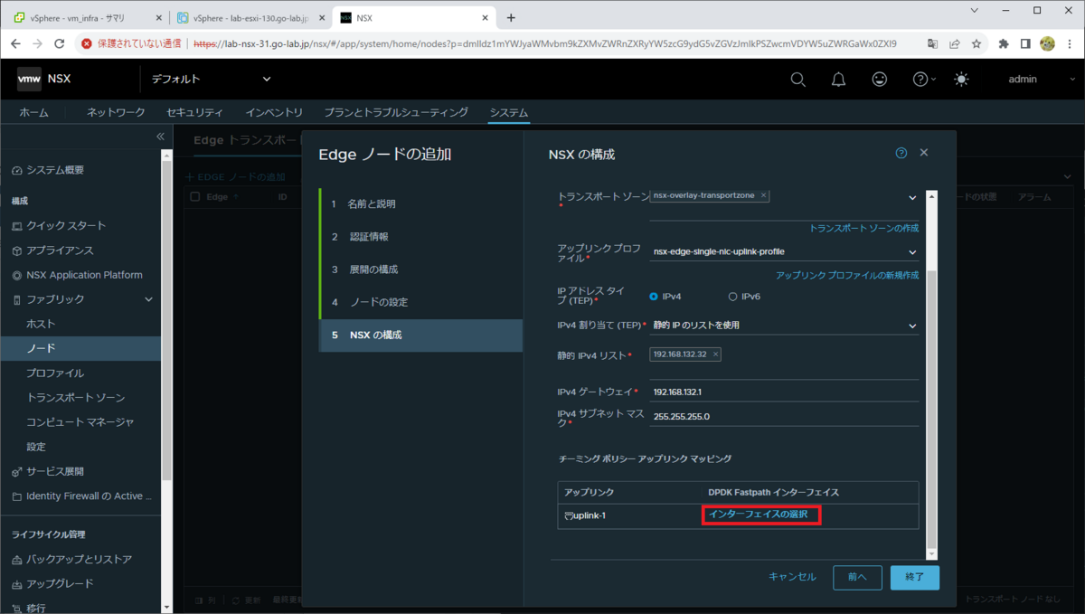The width and height of the screenshot is (1085, 614).
Task: Open a new browser tab with plus
Action: coord(511,17)
